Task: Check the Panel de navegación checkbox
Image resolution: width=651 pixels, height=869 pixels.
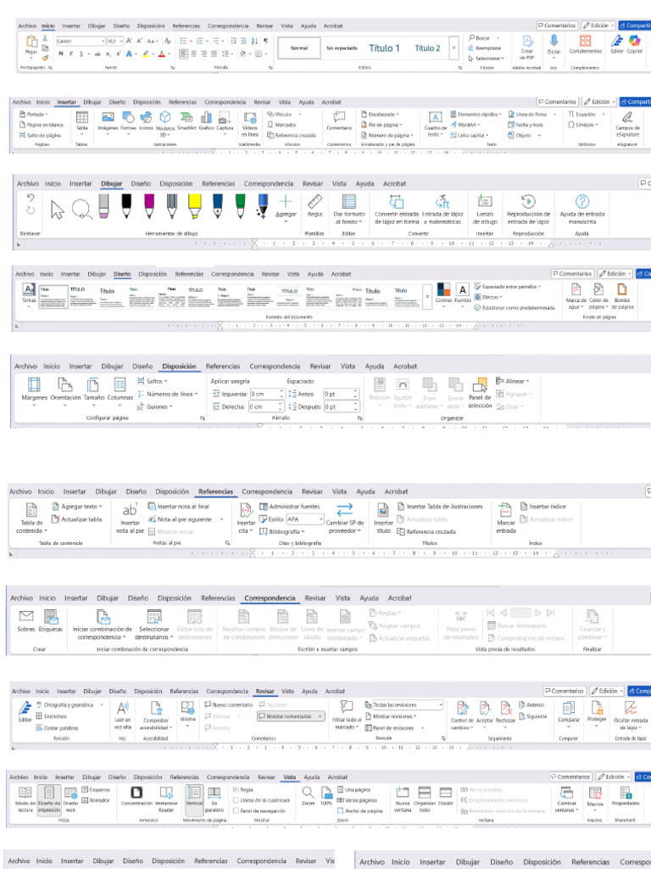Action: [236, 810]
